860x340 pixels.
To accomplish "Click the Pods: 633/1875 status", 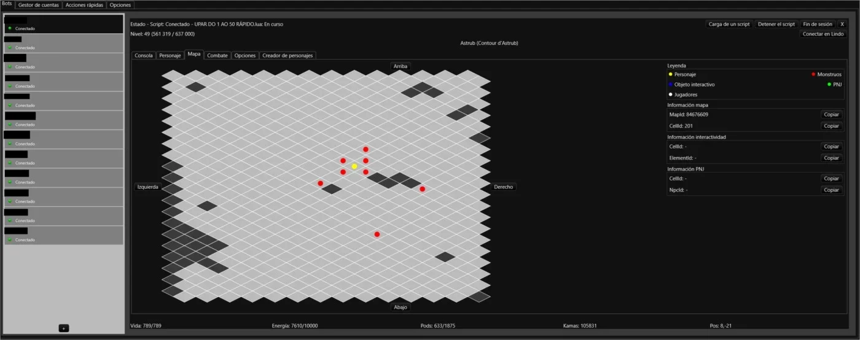I will [x=438, y=325].
